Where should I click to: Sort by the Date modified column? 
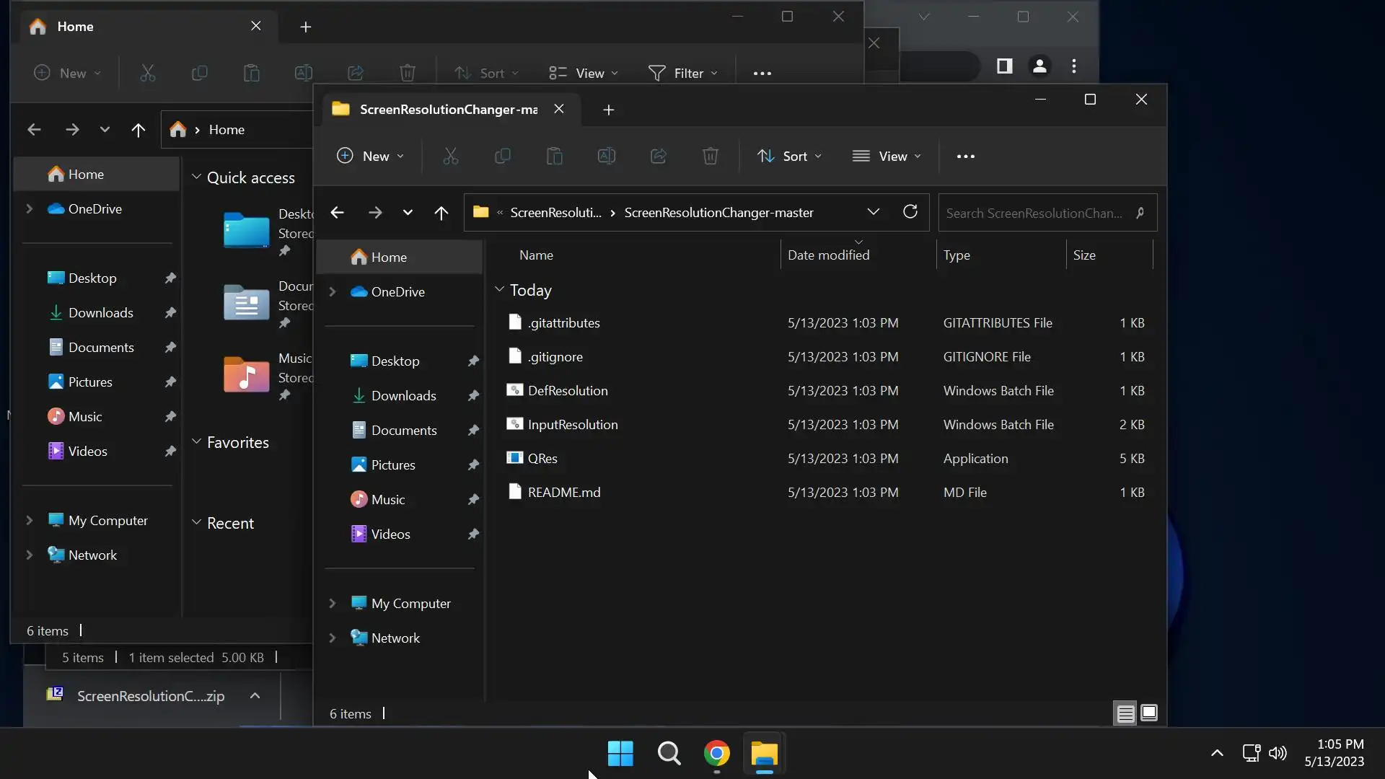coord(828,255)
